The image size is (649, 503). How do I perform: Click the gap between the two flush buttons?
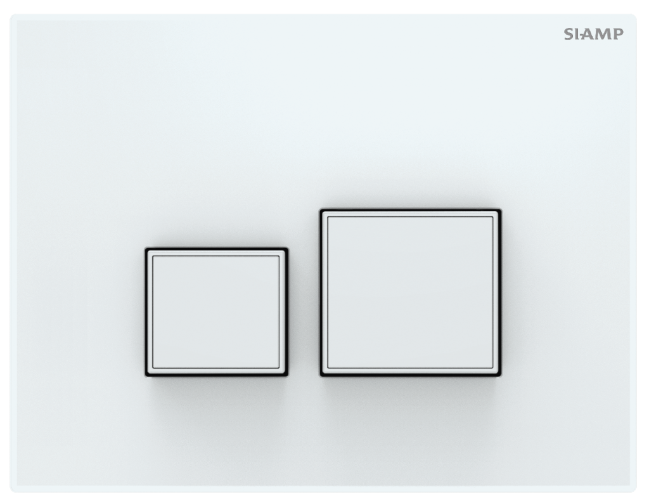pyautogui.click(x=304, y=312)
